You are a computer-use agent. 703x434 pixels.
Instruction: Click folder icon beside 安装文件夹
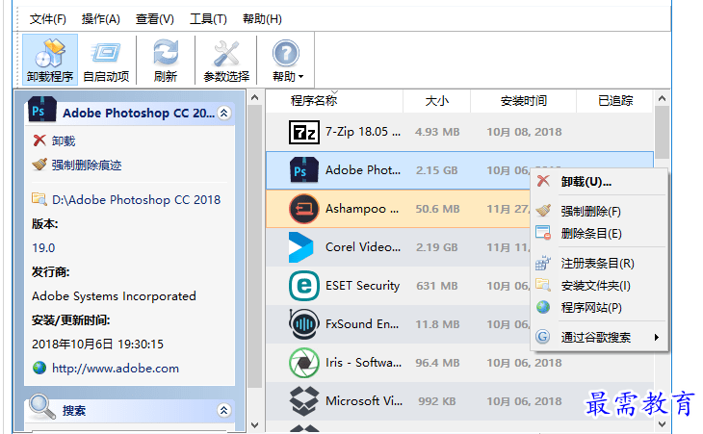pos(543,285)
